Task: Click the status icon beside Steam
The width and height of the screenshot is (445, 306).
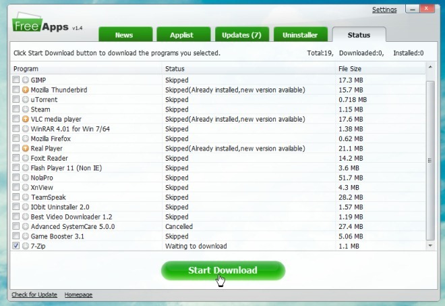Action: pyautogui.click(x=26, y=109)
